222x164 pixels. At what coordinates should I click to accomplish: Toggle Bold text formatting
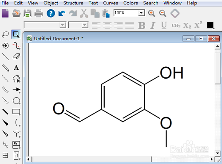point(142,25)
